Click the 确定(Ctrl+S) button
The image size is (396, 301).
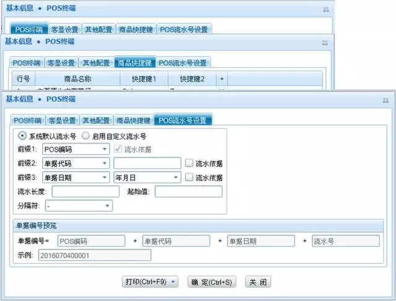(x=212, y=282)
